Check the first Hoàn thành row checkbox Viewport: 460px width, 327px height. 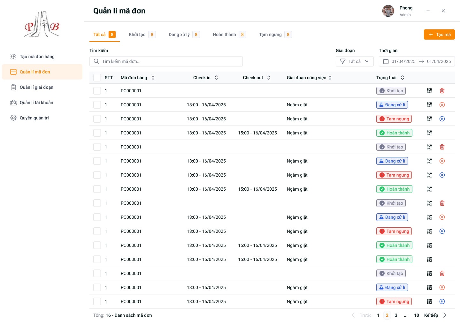coord(97,133)
